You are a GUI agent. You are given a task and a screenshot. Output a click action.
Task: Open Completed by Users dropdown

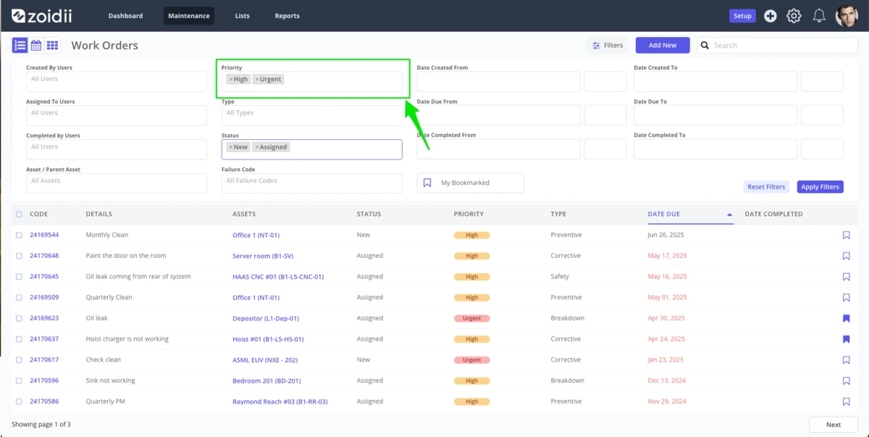117,149
